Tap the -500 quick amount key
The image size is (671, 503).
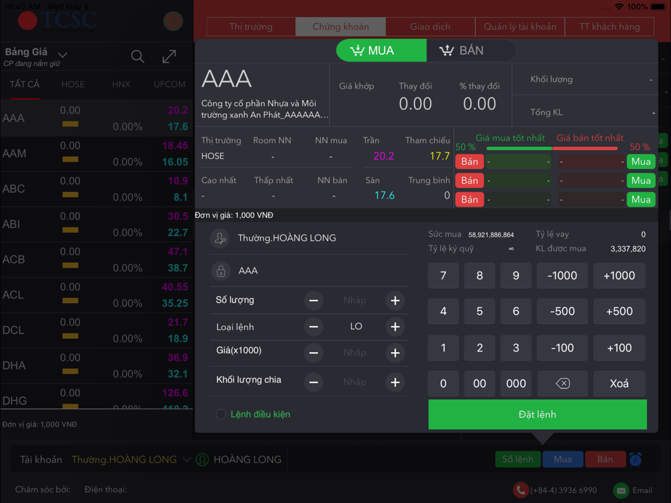pyautogui.click(x=562, y=311)
